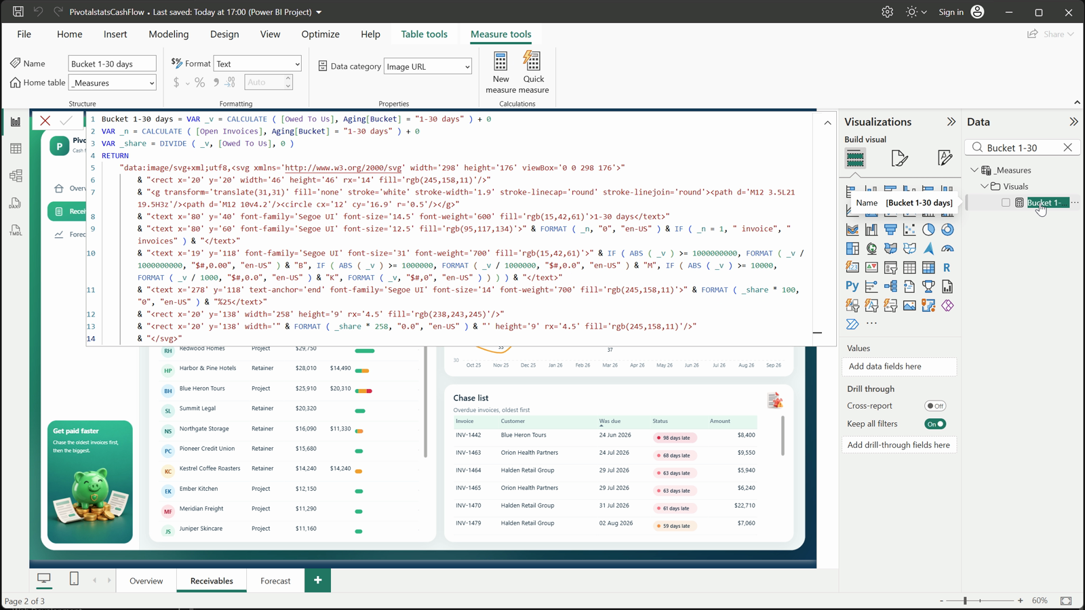
Task: Open the Table tools tab
Action: pyautogui.click(x=425, y=34)
